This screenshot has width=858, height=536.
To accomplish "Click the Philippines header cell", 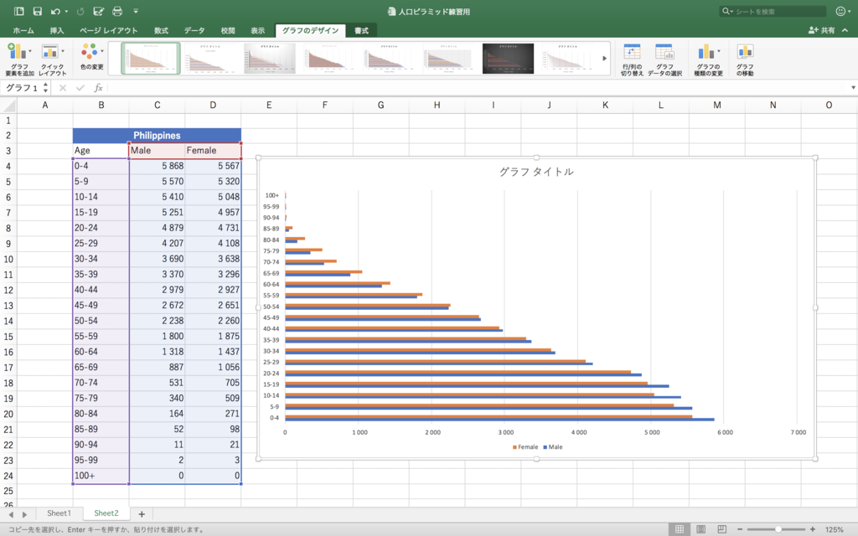I will (x=157, y=136).
